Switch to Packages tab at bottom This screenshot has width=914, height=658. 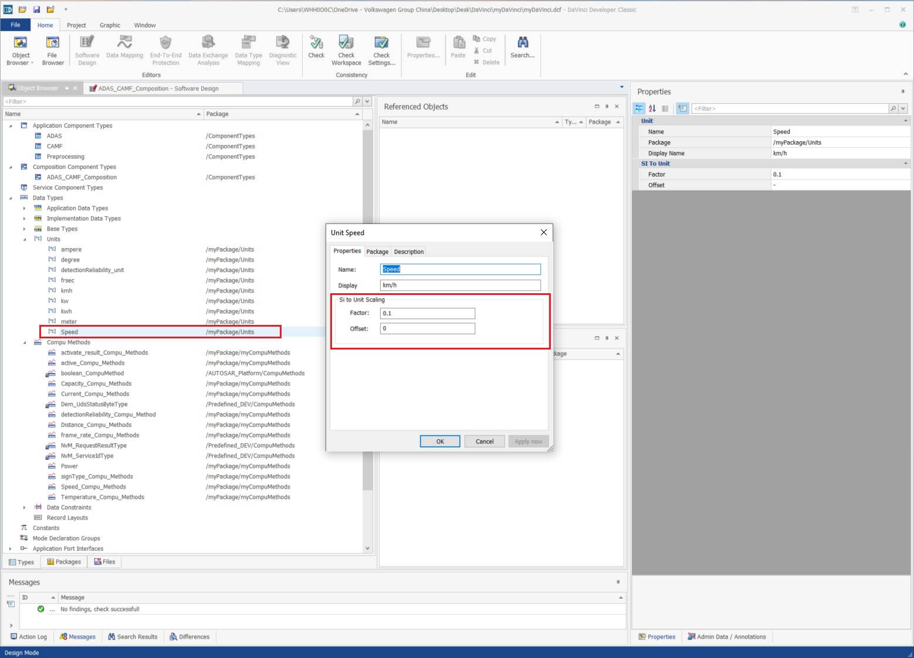(x=64, y=562)
